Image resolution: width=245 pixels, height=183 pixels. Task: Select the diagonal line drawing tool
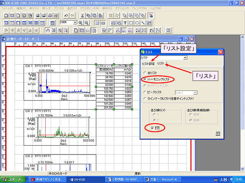[x=143, y=23]
